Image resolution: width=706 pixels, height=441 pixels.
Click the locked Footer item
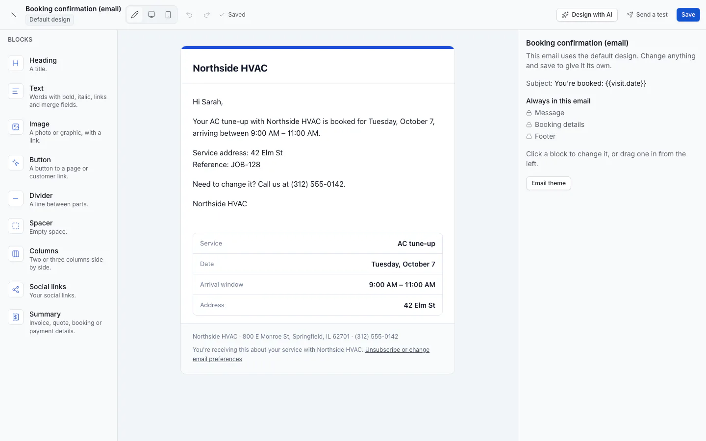pyautogui.click(x=541, y=136)
